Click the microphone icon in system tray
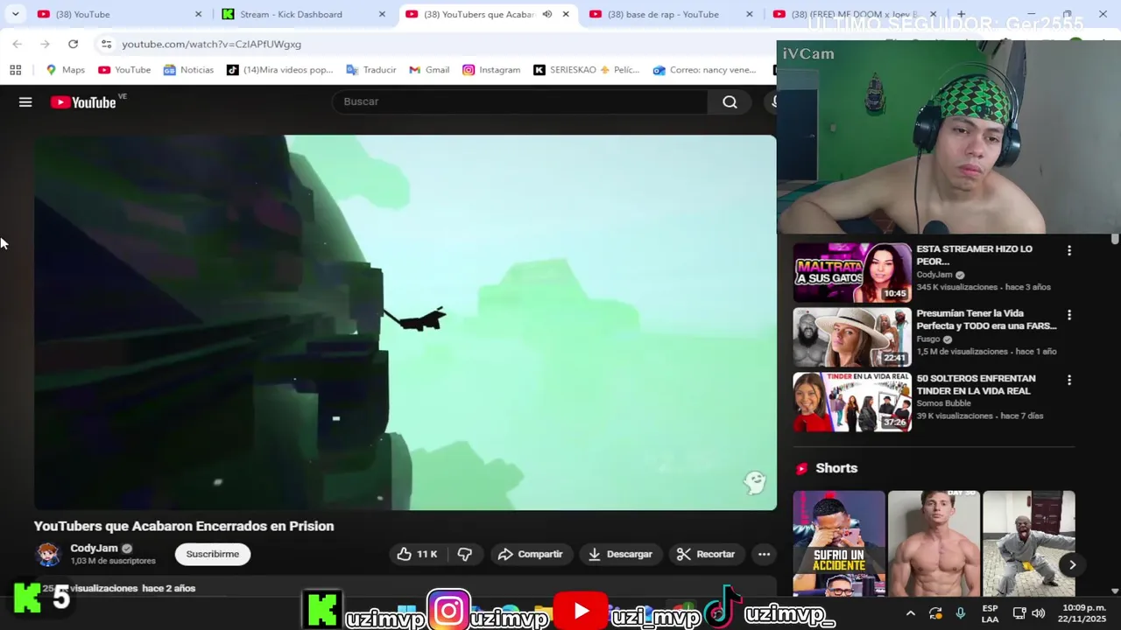Screen dimensions: 1121x630 pyautogui.click(x=961, y=613)
